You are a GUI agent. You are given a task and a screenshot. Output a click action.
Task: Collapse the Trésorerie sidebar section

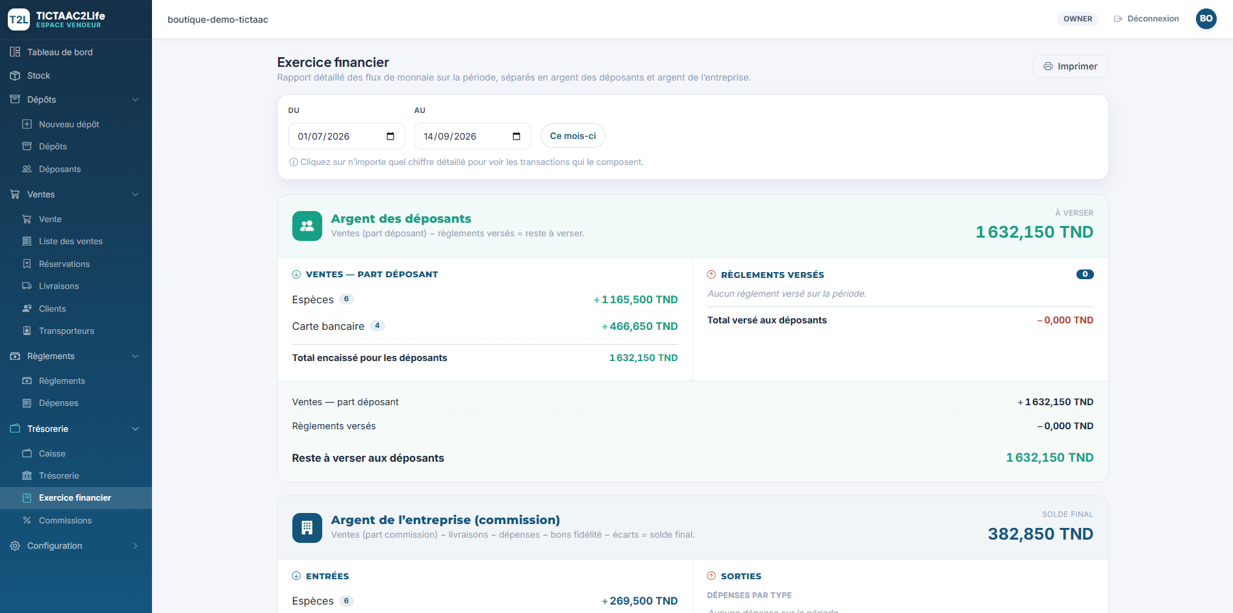coord(135,429)
